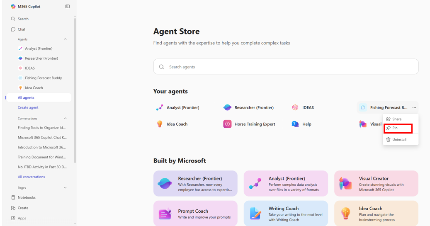
Task: Click into the Search agents field
Action: point(286,67)
